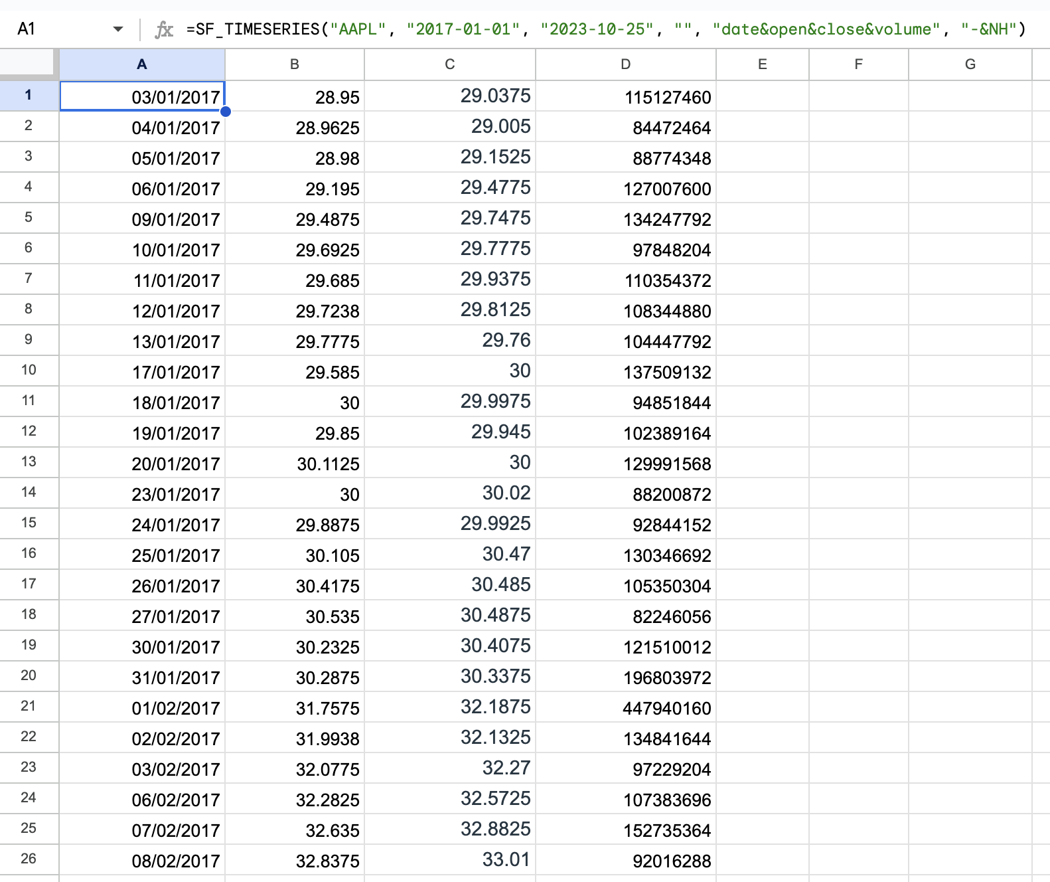1050x882 pixels.
Task: Click volume cell 84472464
Action: [626, 127]
